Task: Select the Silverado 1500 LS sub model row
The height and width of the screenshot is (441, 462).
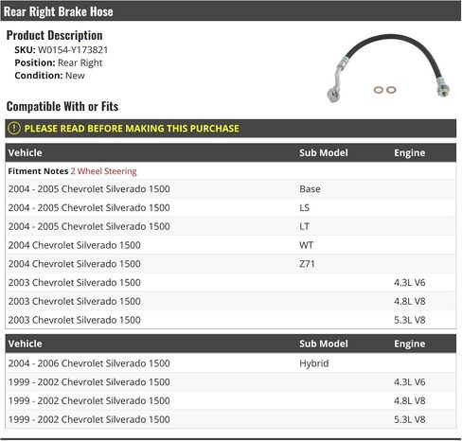Action: 231,207
